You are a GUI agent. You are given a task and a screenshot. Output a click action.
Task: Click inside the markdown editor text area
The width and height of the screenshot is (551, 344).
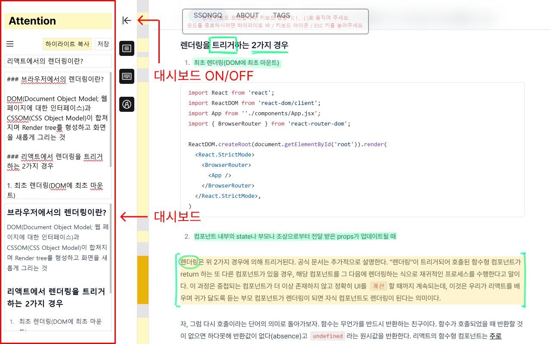57,135
